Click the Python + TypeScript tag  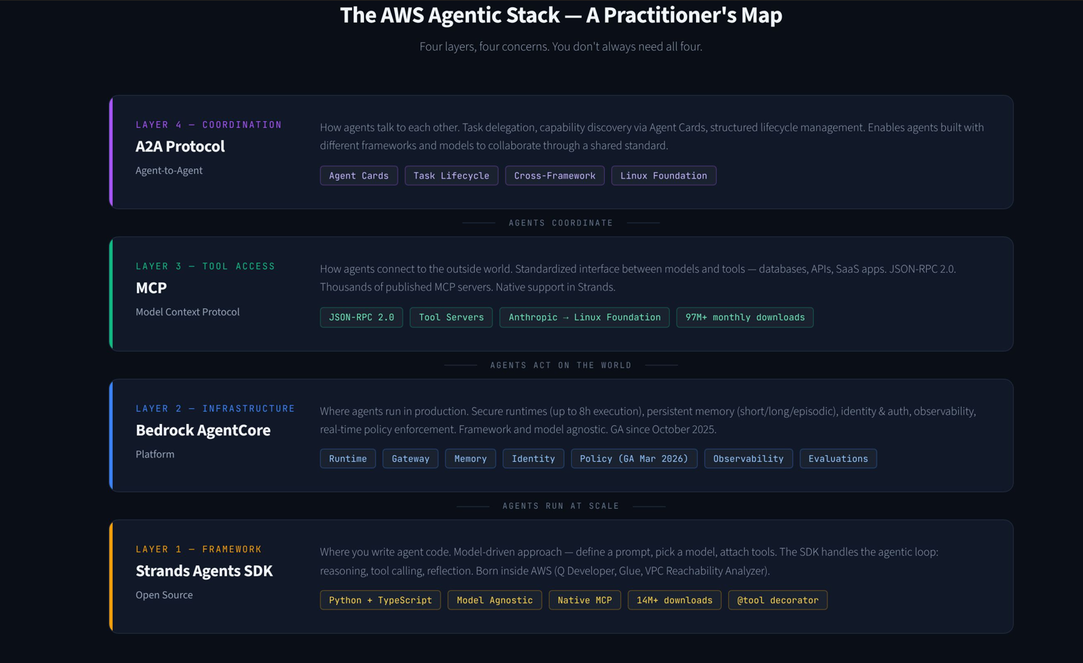(x=381, y=600)
